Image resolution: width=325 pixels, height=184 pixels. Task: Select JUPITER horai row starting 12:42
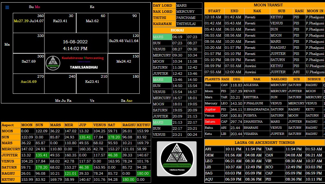[x=177, y=74]
